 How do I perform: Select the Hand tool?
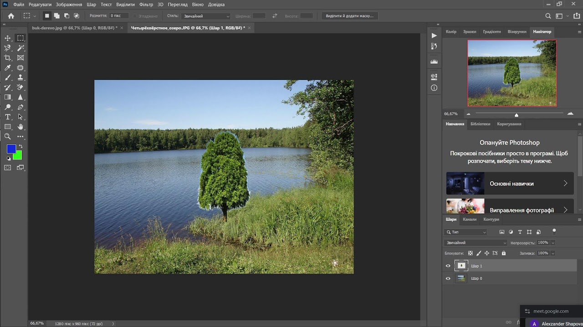(x=20, y=127)
